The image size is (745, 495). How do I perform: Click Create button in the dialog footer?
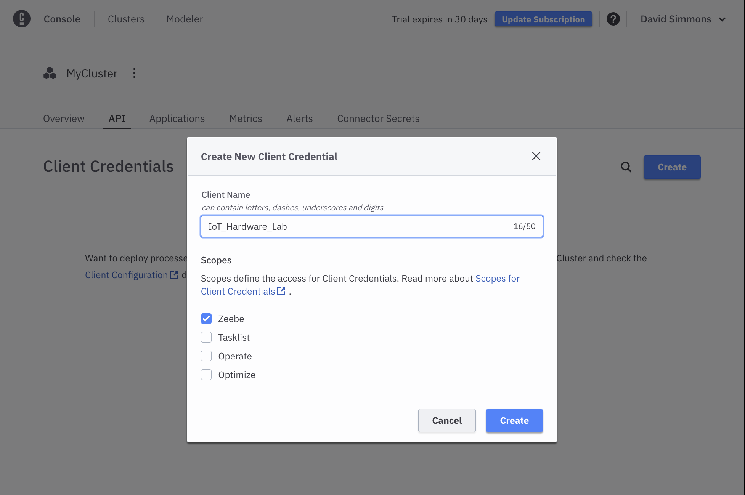point(514,420)
